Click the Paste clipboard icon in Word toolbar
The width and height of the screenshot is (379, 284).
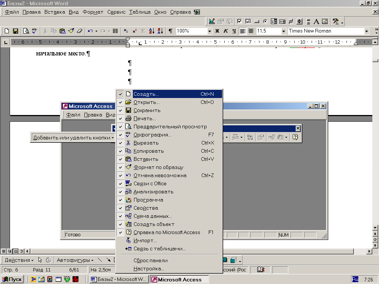click(62, 31)
